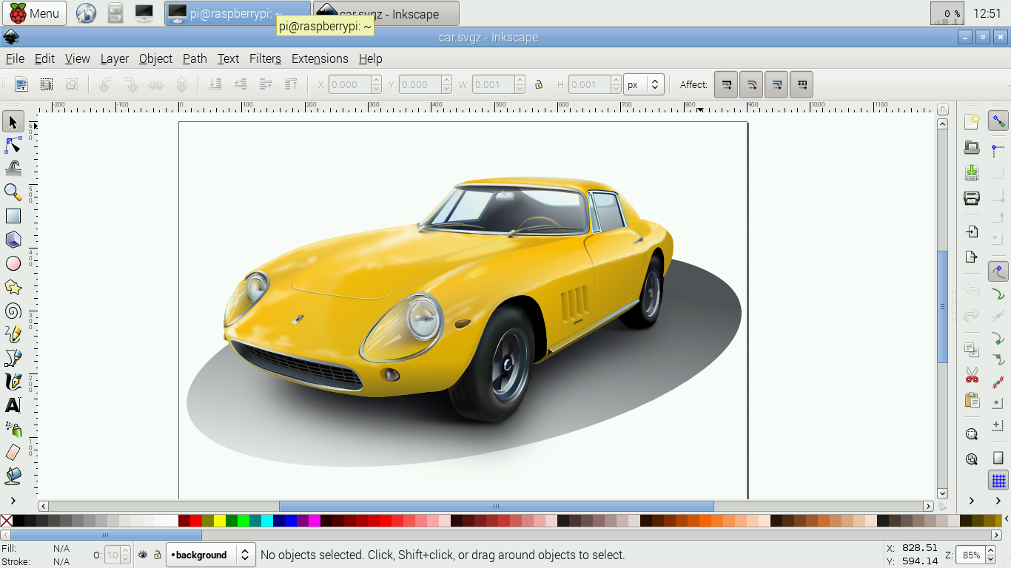Switch to pi@raspberrypi terminal taskbar button
Screen dimensions: 1011x568
(237, 13)
